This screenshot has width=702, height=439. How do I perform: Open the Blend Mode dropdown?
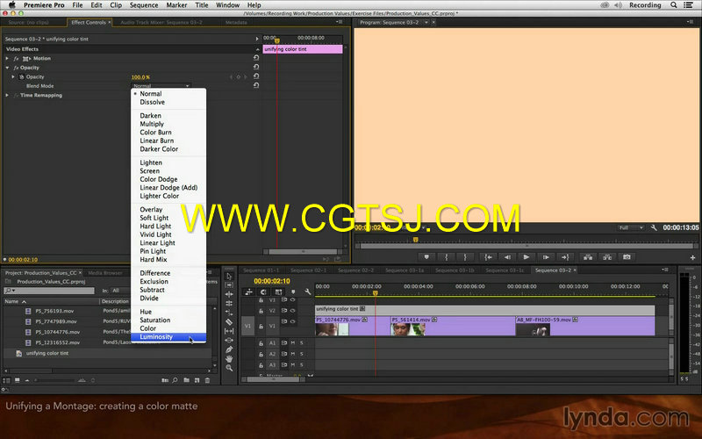click(161, 85)
